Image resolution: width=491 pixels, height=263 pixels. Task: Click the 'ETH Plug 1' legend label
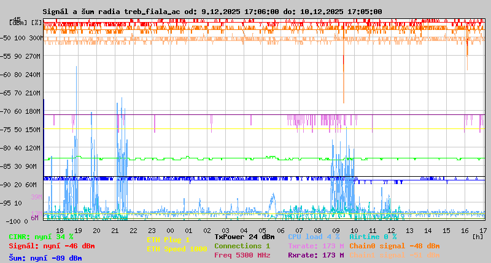(168, 240)
